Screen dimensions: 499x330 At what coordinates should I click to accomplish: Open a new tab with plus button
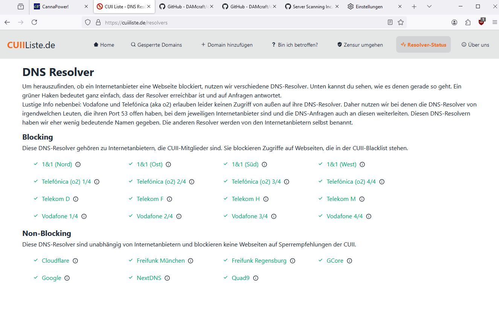[414, 6]
